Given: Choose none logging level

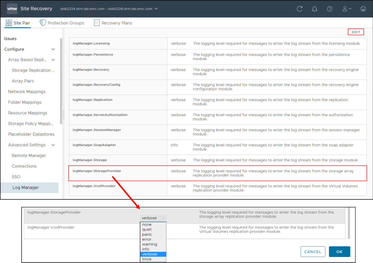Looking at the screenshot, I should 153,225.
